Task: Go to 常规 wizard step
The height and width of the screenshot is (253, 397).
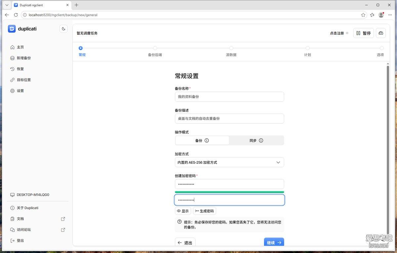Action: 82,52
